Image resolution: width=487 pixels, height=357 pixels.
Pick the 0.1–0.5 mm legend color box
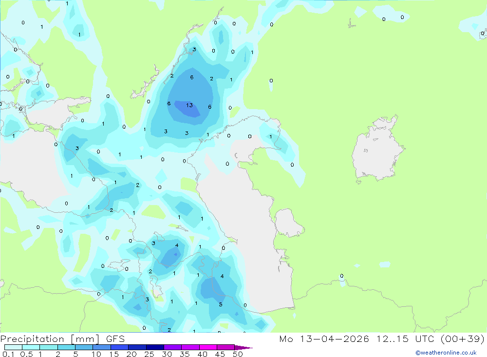[x=13, y=347]
